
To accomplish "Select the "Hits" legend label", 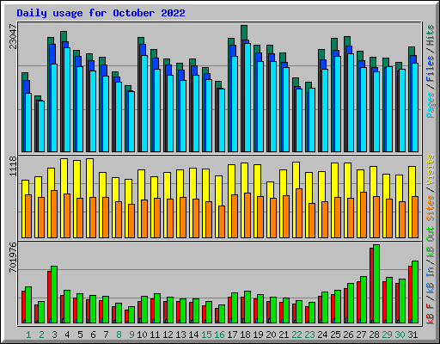I will tap(431, 35).
